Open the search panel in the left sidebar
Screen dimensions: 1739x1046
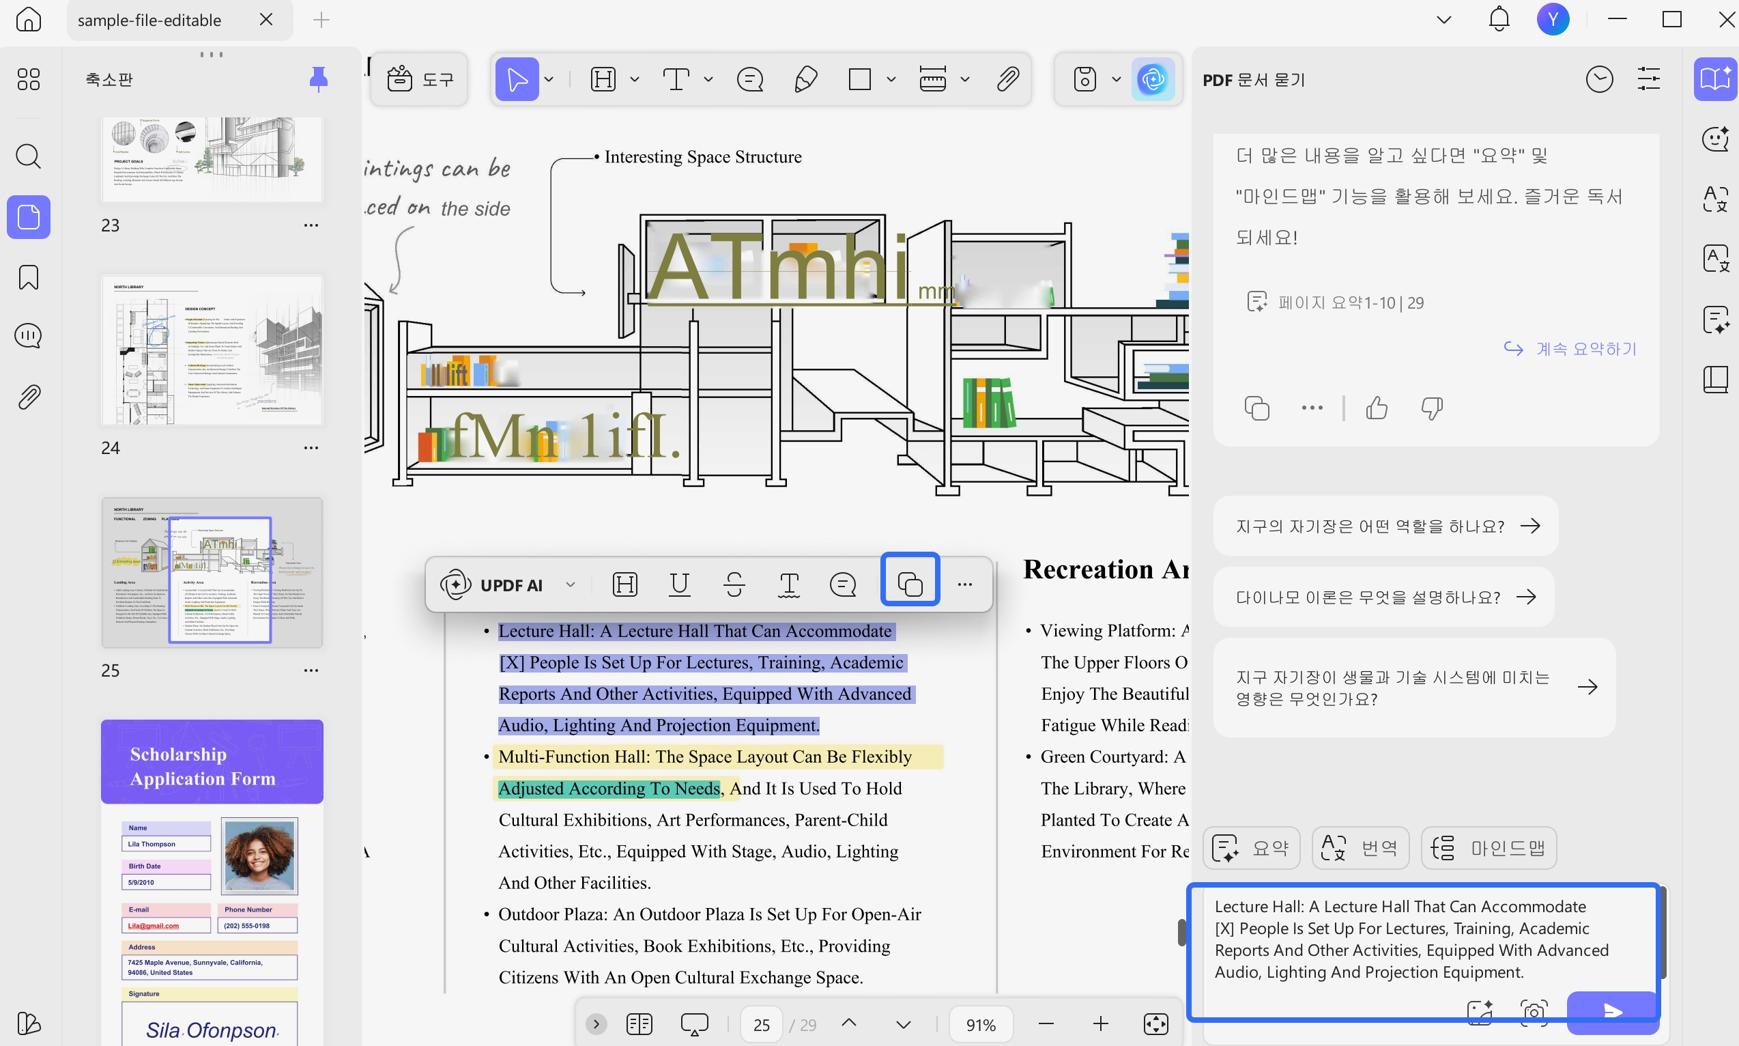point(28,156)
